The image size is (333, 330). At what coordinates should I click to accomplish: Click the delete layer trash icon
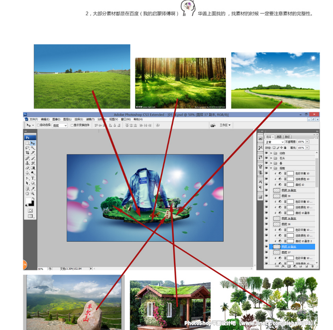tap(312, 266)
